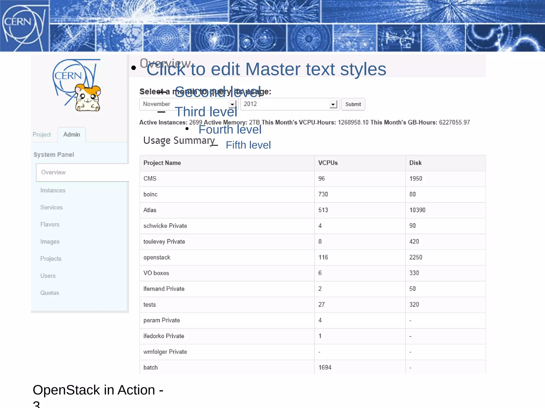Screen dimensions: 545x408
Task: Click the CERN hamster logo in the sidebar
Action: click(x=77, y=85)
